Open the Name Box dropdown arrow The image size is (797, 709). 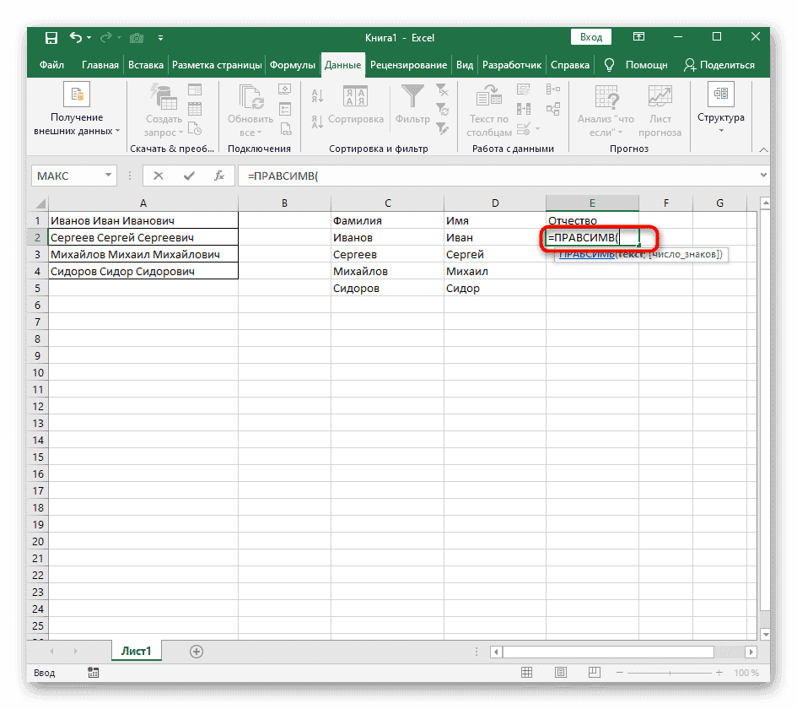[108, 176]
